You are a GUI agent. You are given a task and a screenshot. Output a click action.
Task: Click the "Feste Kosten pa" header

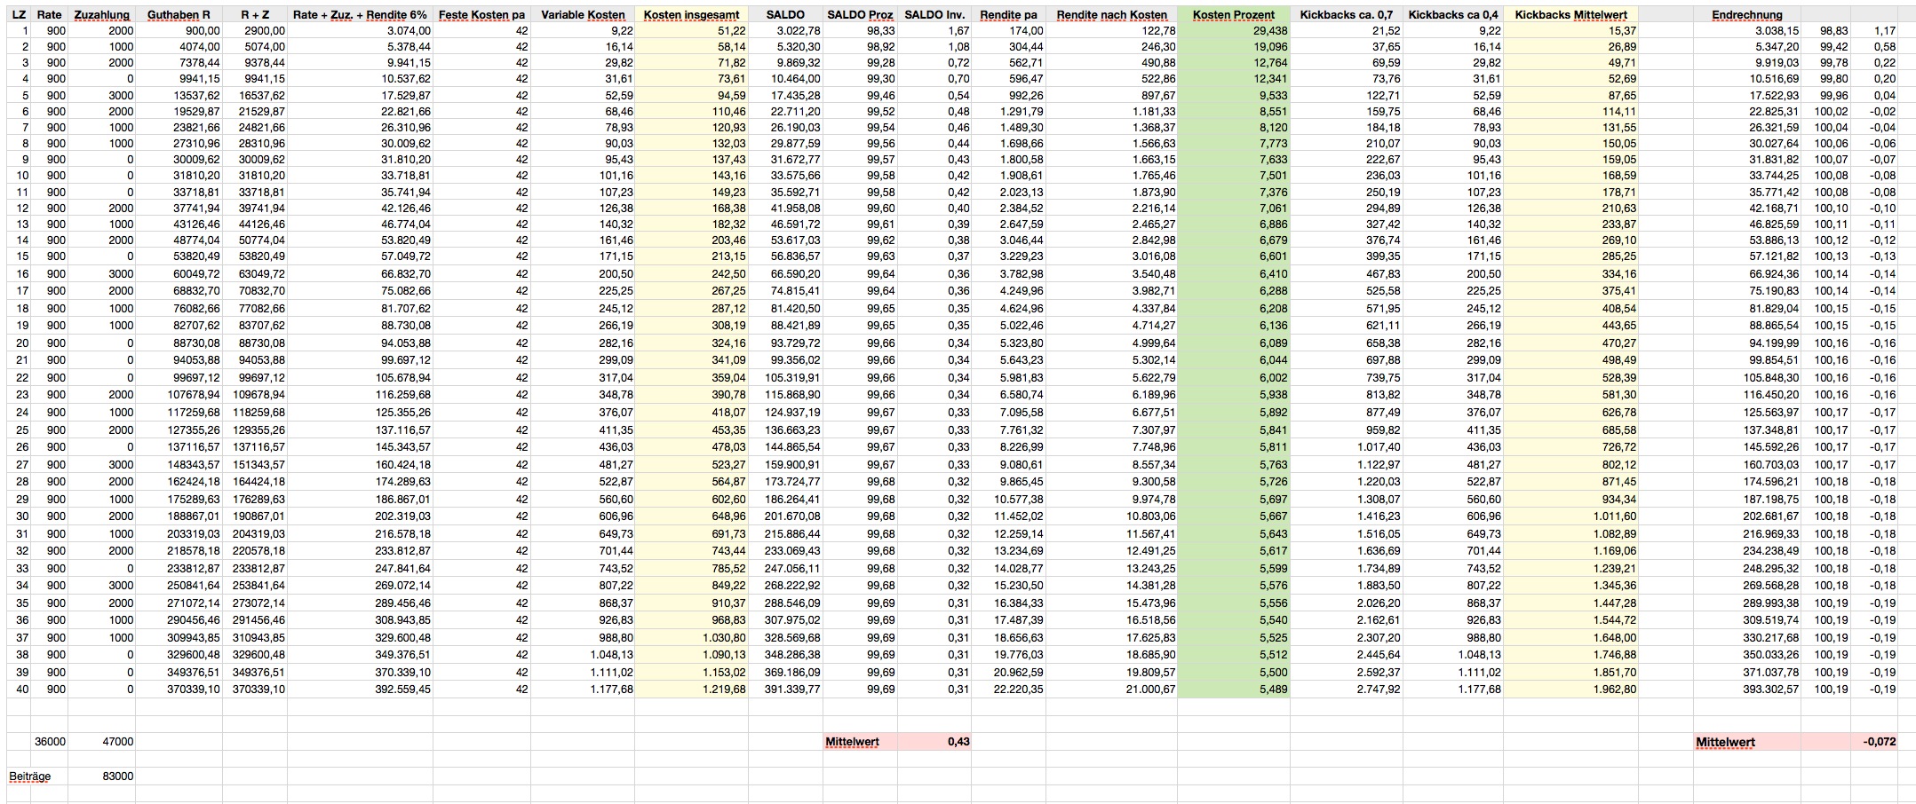pos(481,15)
